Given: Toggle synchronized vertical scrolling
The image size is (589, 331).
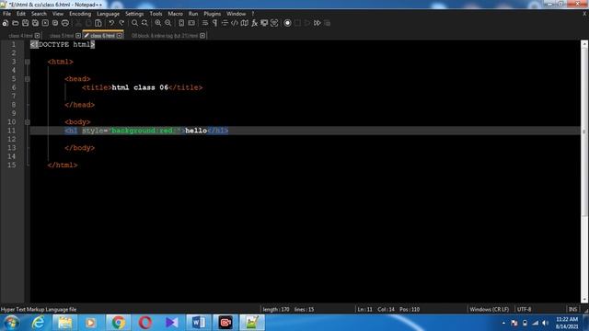Looking at the screenshot, I should coord(181,23).
